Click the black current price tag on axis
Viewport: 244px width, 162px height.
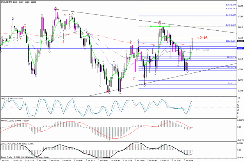coord(240,41)
